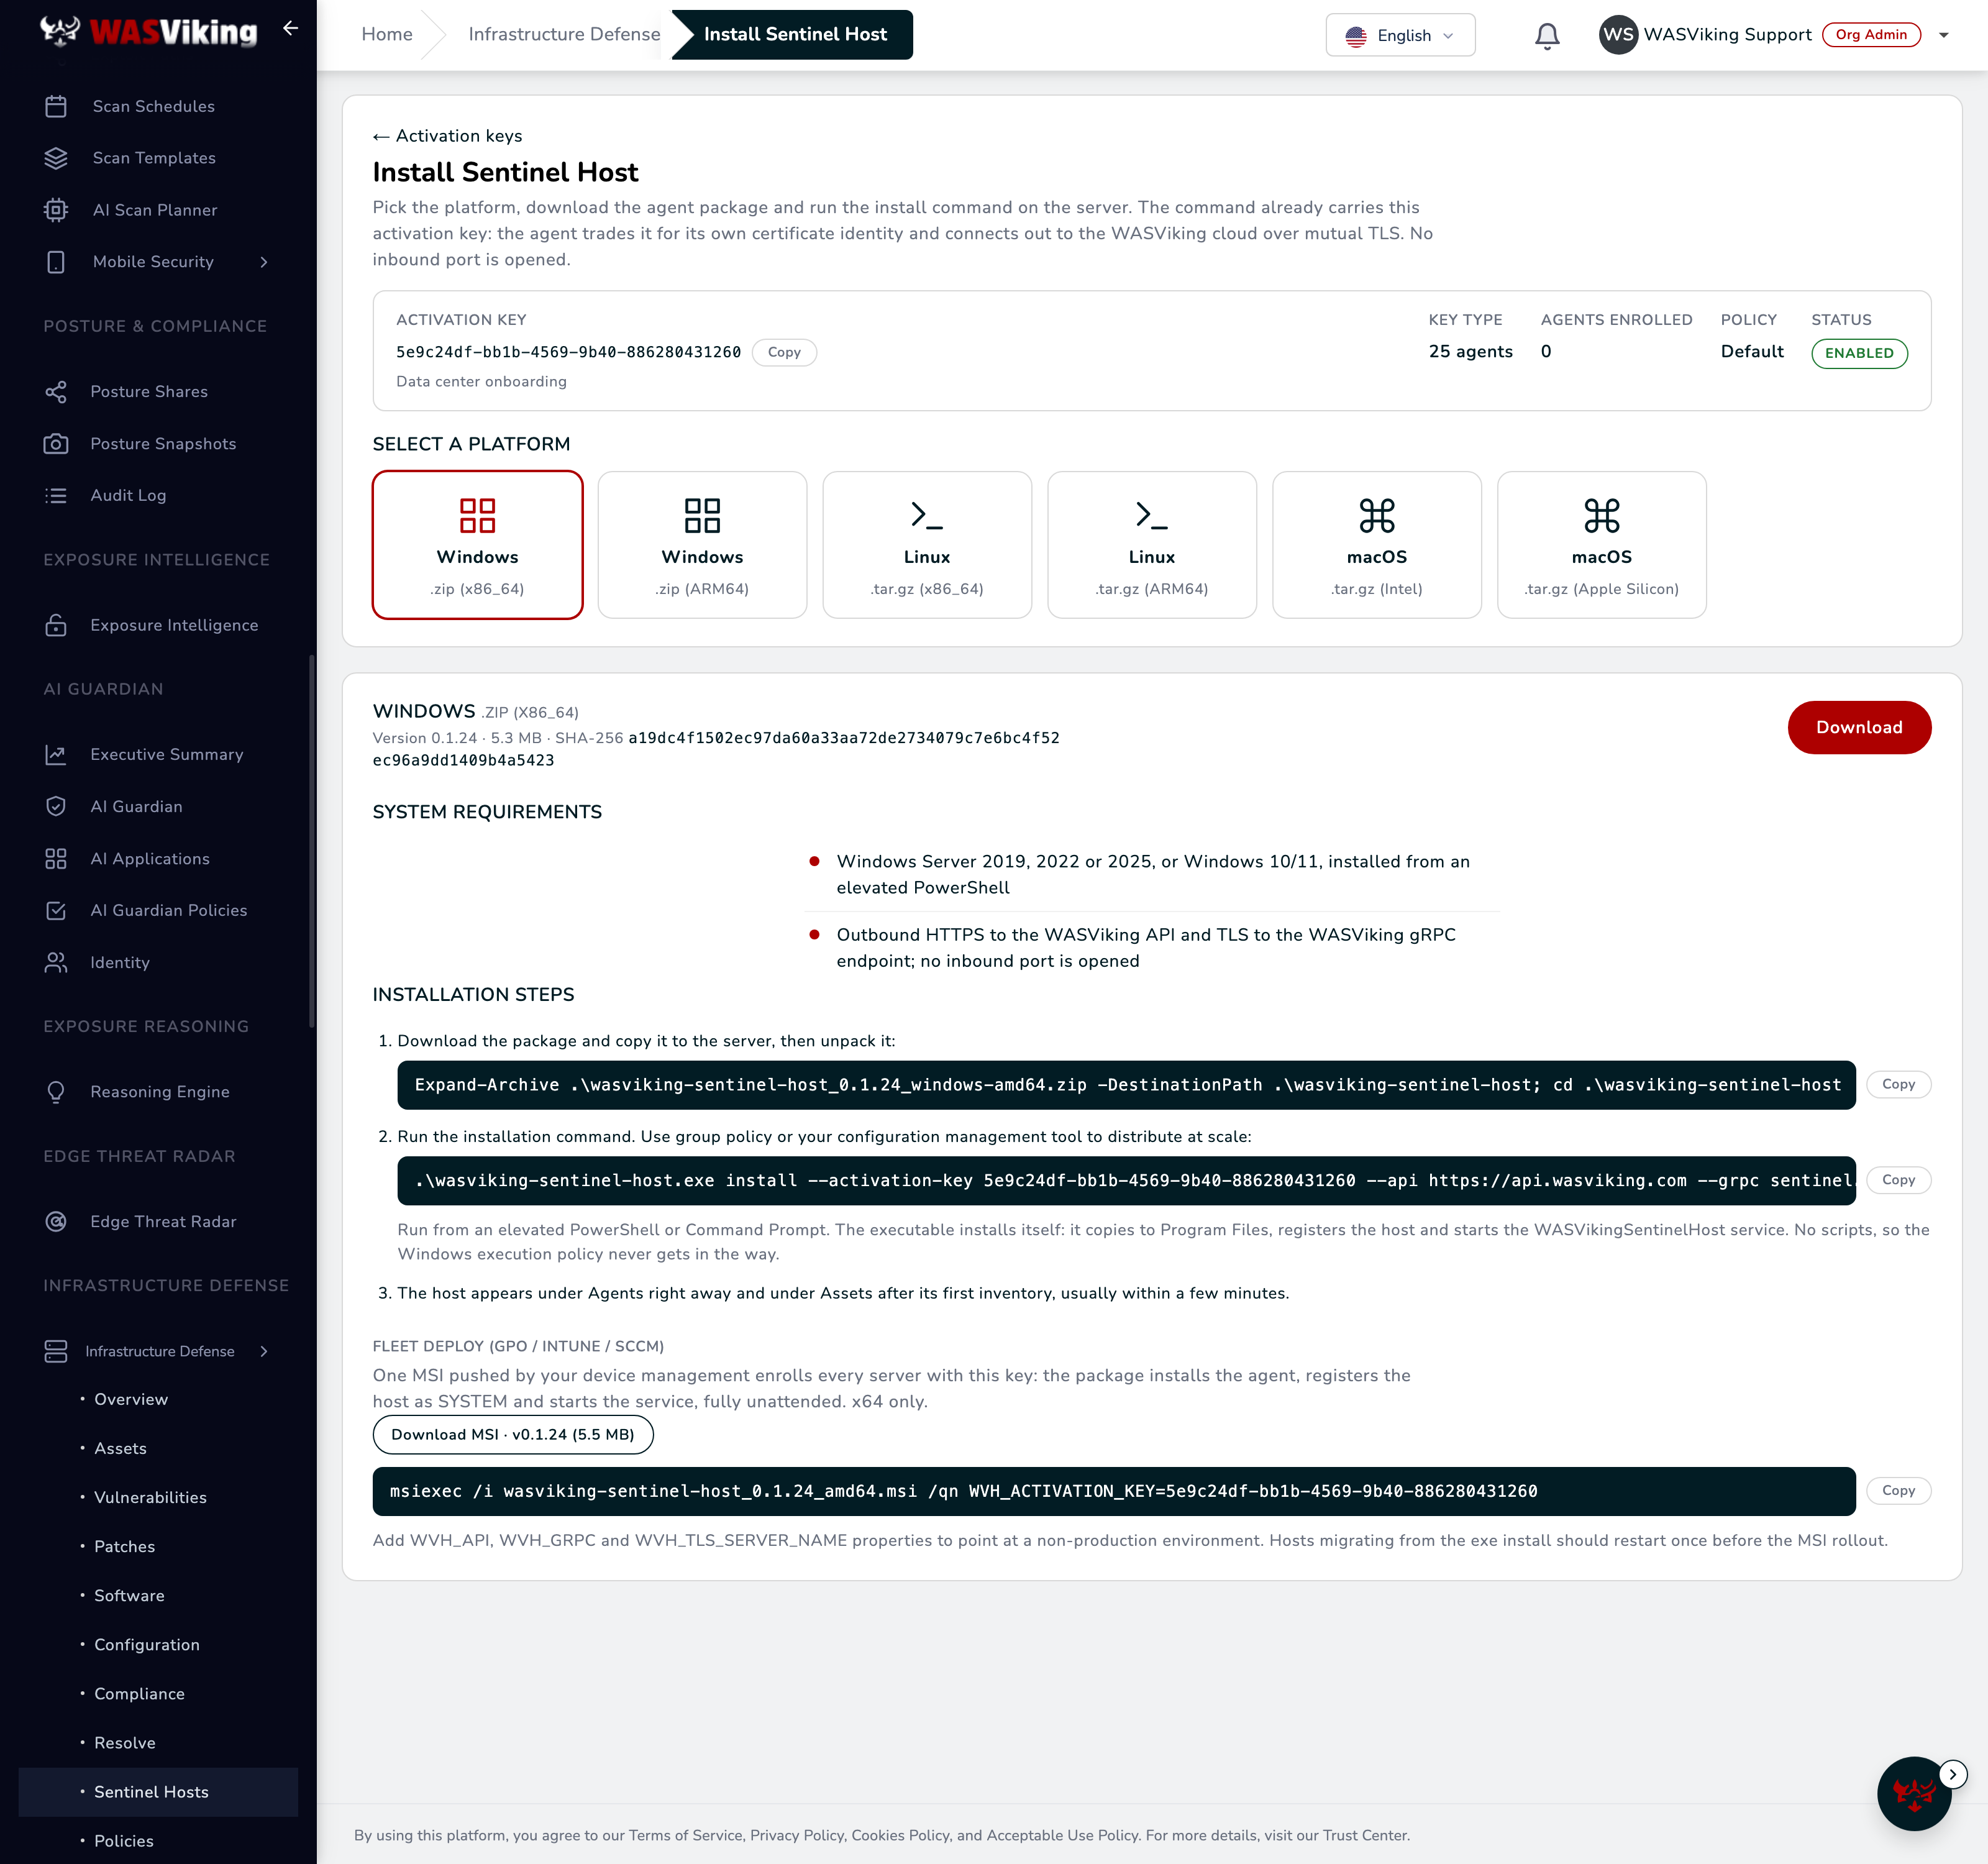Open Trust Center link
This screenshot has height=1864, width=1988.
click(1364, 1836)
